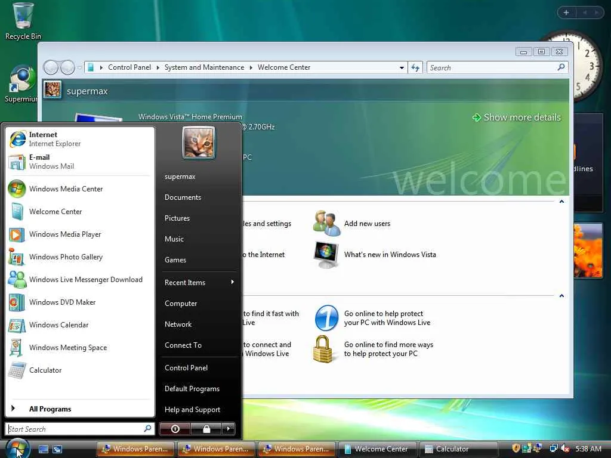The image size is (611, 458).
Task: Click the Show Desktop quick launch icon
Action: 43,449
